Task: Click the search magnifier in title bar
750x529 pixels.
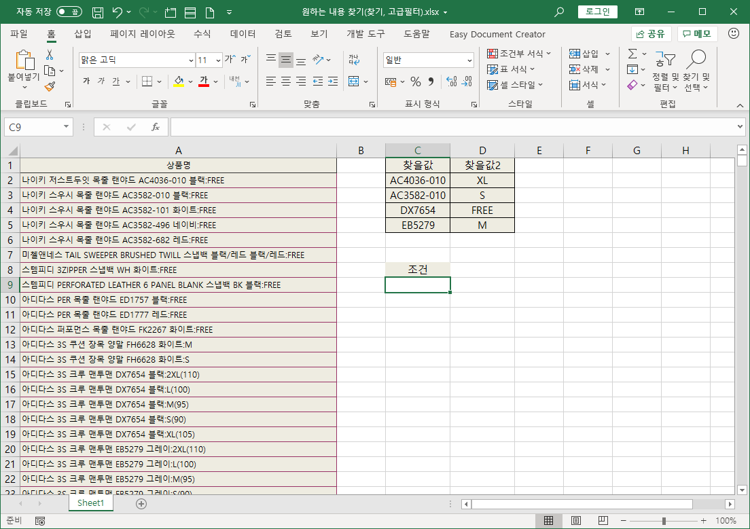Action: 558,12
